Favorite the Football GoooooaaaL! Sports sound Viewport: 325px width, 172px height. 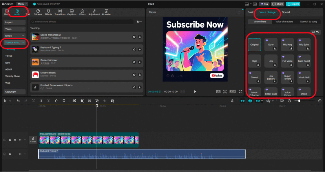(134, 87)
